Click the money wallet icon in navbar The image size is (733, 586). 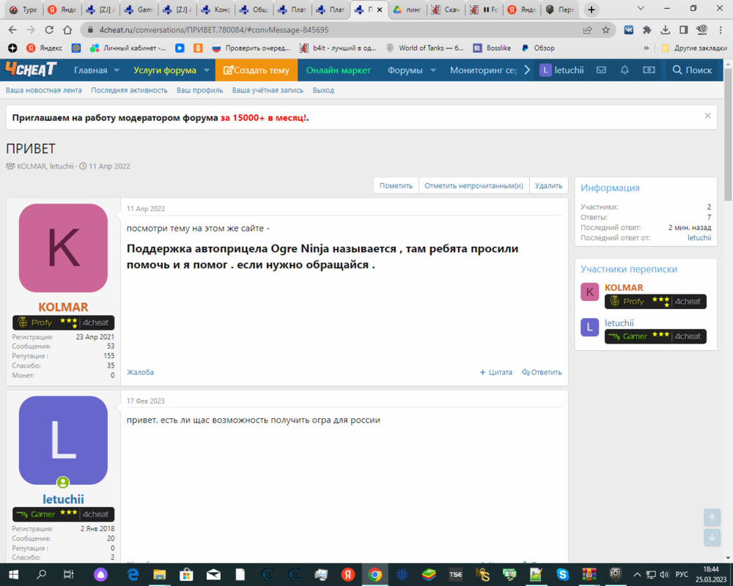pos(649,70)
